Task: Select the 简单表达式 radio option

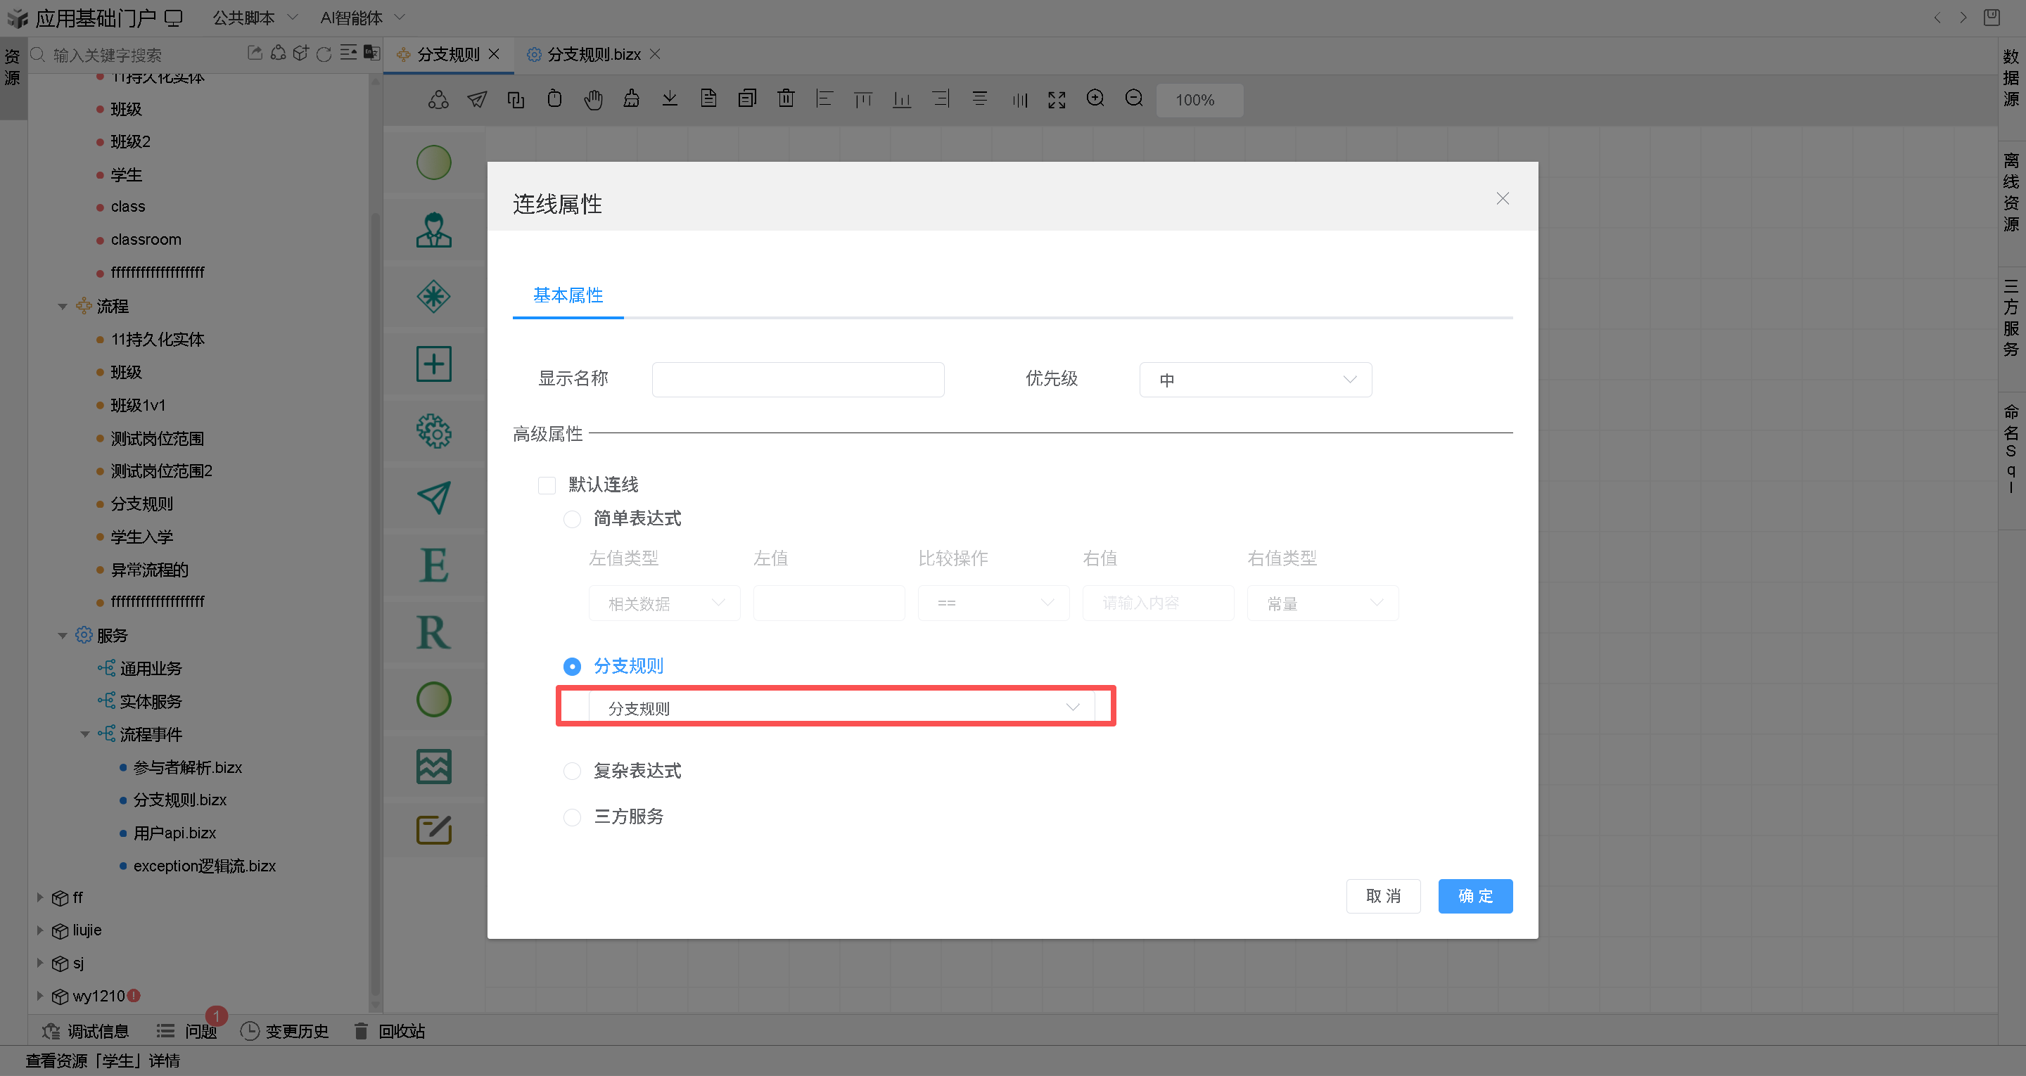Action: tap(572, 519)
